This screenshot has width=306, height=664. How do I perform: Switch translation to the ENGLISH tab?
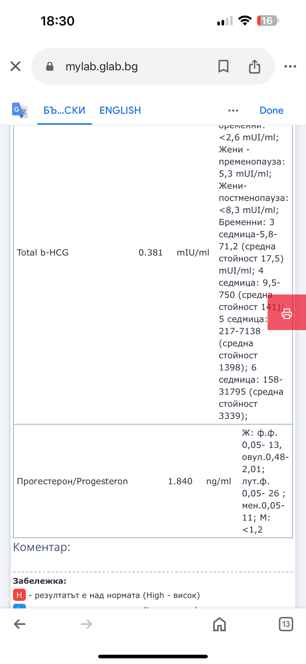click(120, 110)
